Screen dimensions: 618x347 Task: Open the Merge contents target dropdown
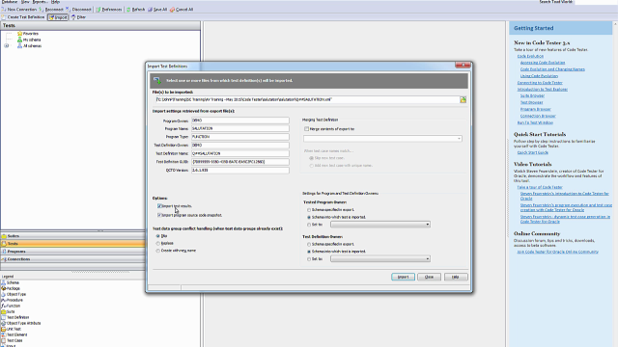pos(382,139)
